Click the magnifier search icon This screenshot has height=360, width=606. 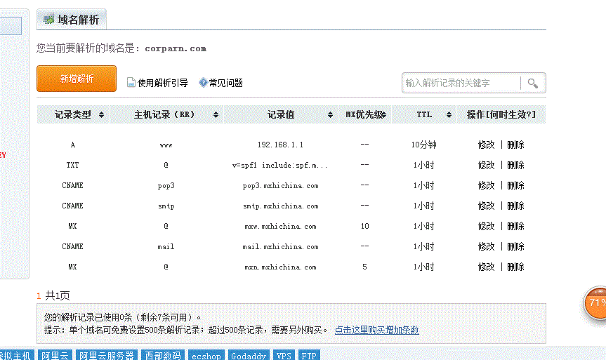pos(532,83)
